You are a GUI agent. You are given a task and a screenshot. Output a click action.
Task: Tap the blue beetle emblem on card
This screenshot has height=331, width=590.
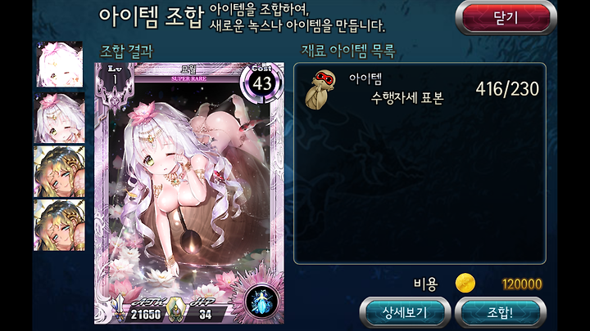(261, 302)
